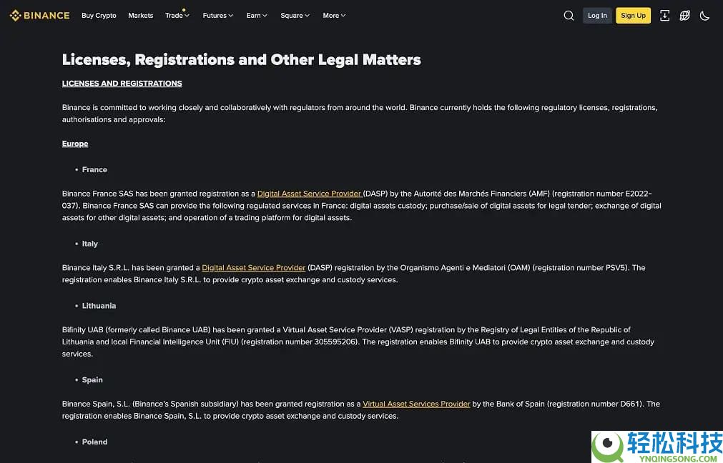Screen dimensions: 723x463
Task: Open the More dropdown menu
Action: 334,16
